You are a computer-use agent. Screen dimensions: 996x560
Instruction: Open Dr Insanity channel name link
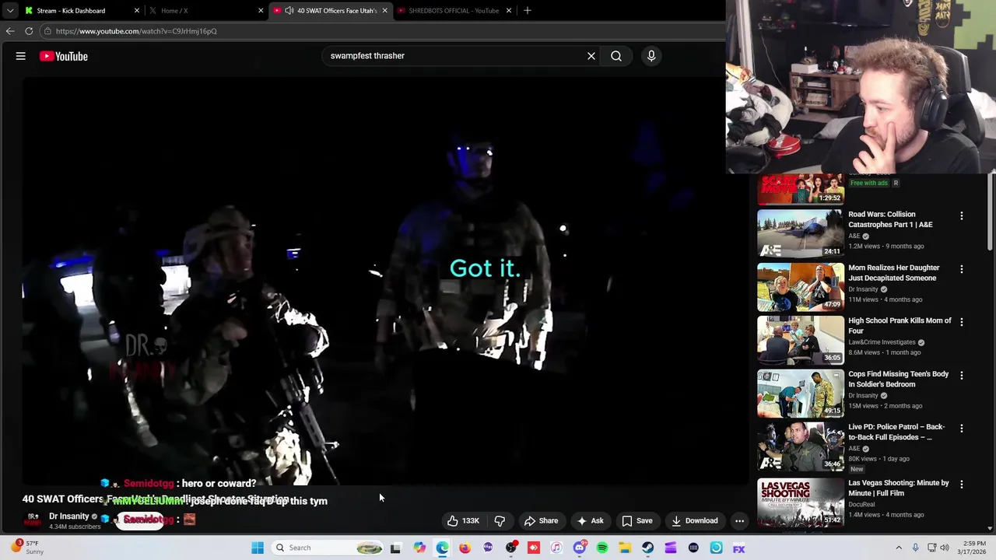pyautogui.click(x=69, y=516)
